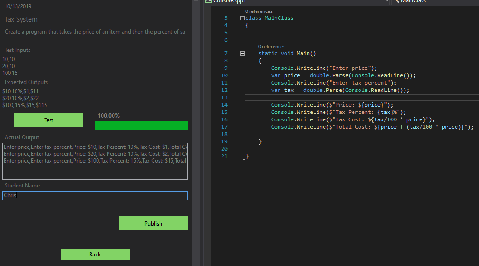Image resolution: width=479 pixels, height=266 pixels.
Task: Click the 'Expected Outputs' label
Action: click(x=26, y=82)
